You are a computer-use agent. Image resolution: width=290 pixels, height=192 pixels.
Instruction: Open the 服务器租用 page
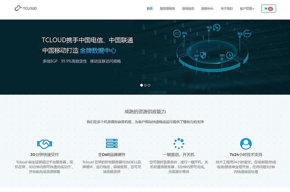167,9
